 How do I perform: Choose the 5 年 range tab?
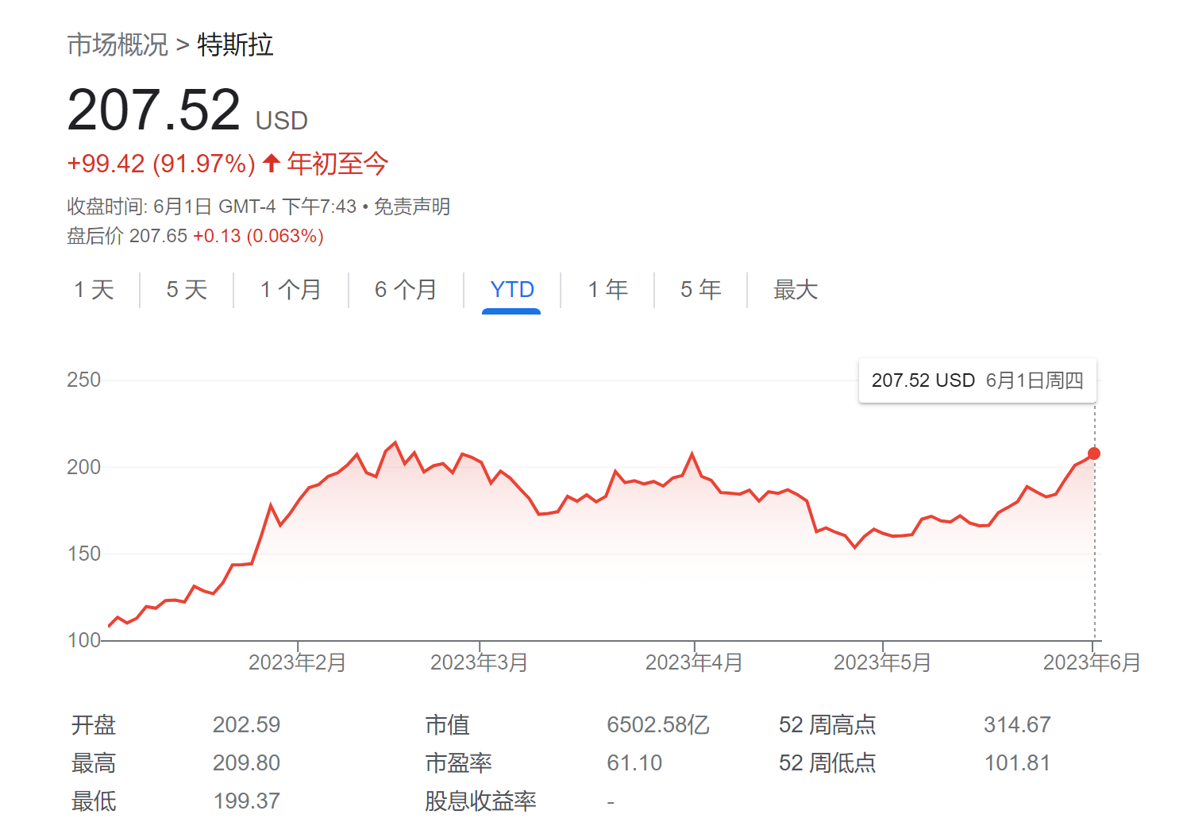[x=700, y=290]
